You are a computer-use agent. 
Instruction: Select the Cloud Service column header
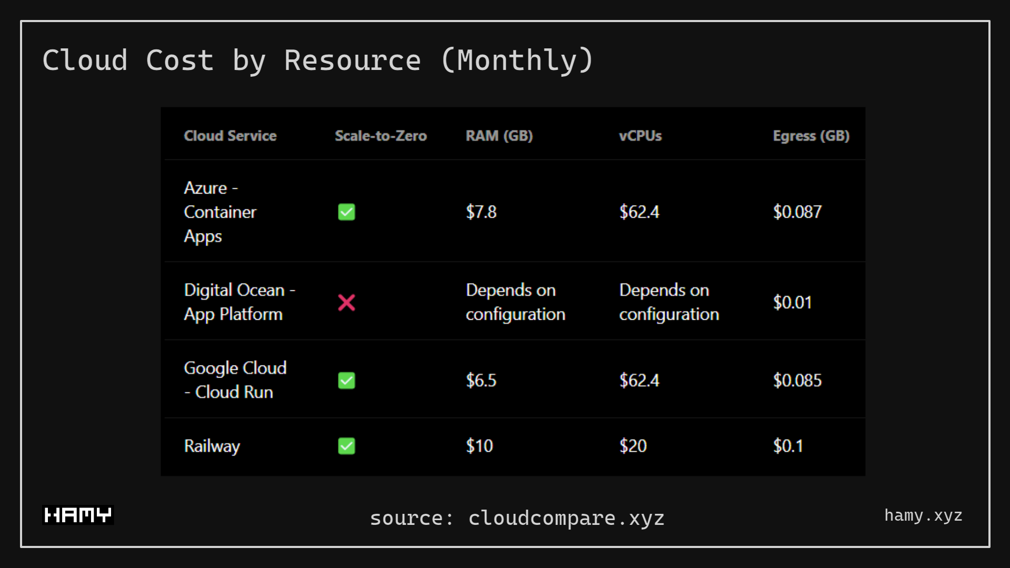coord(230,136)
